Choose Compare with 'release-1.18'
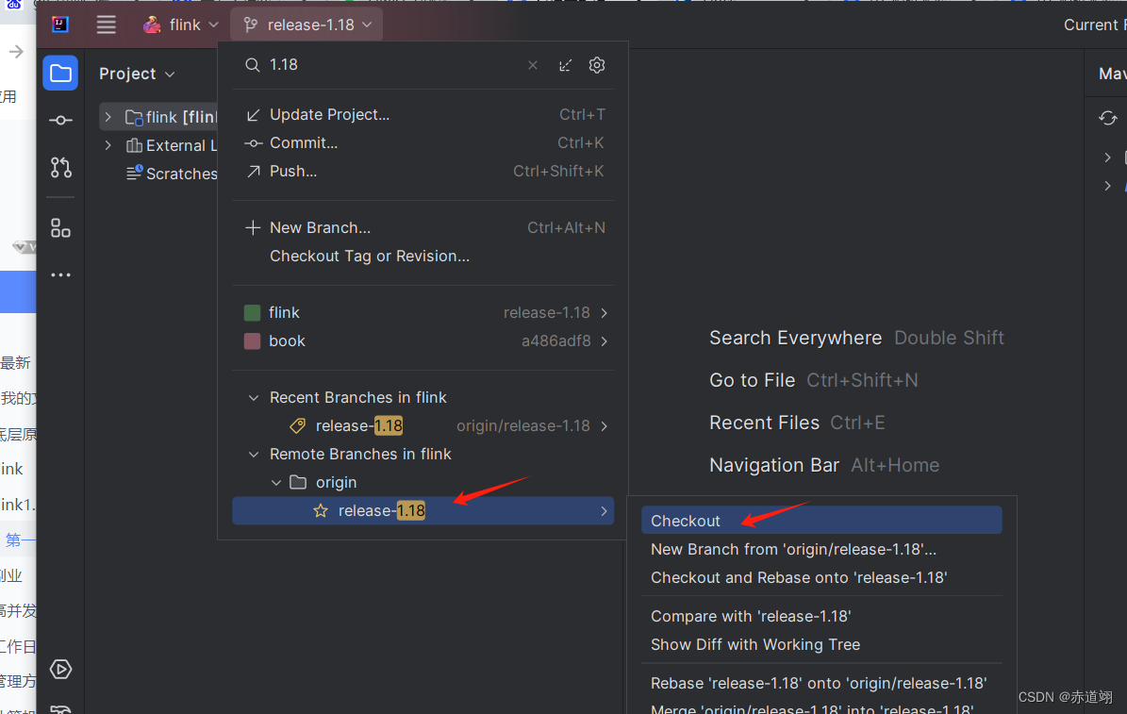Screen dimensions: 1127x714 [821, 616]
